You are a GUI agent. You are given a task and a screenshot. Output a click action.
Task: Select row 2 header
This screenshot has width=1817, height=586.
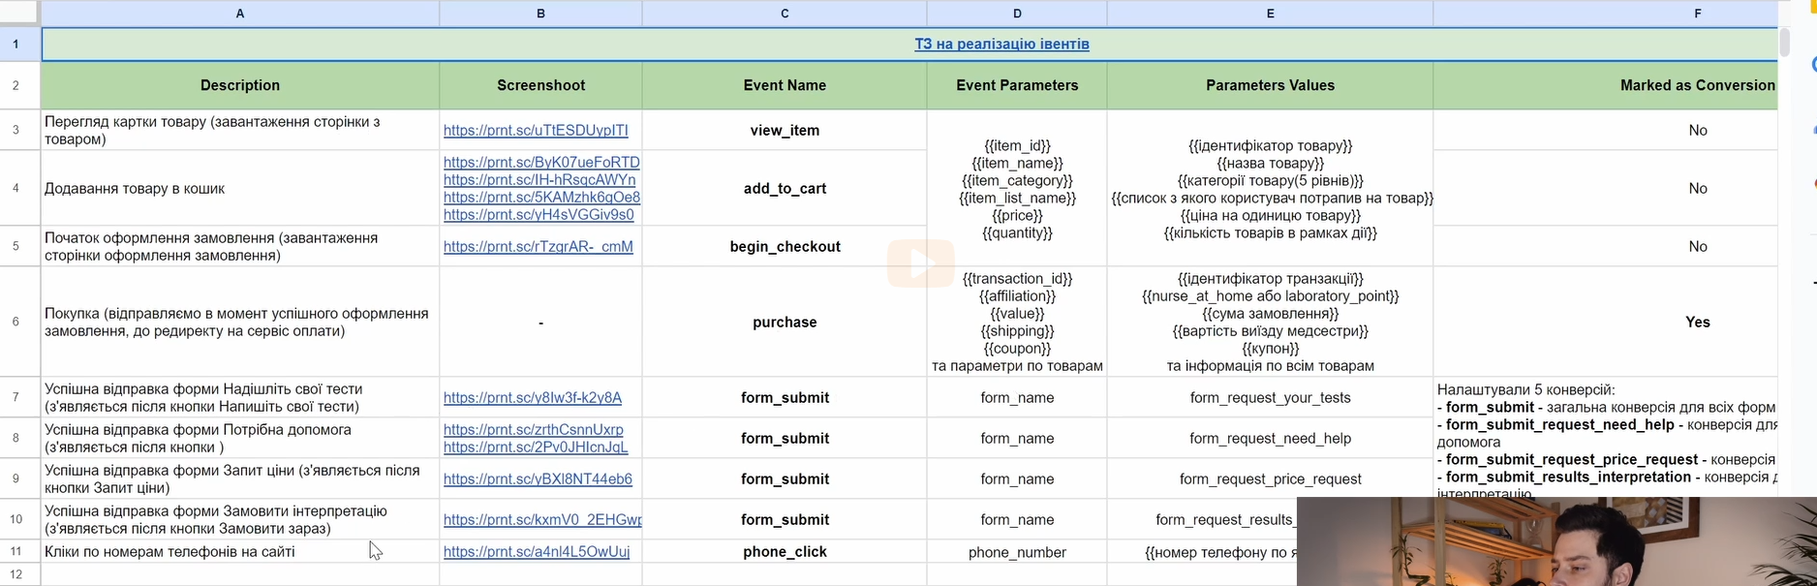click(x=19, y=85)
